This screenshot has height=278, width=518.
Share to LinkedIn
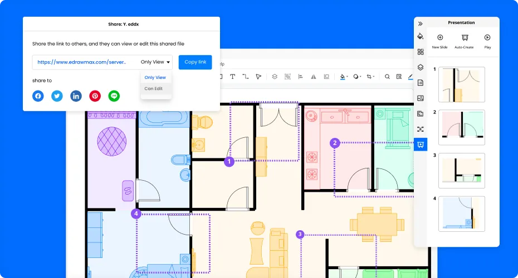76,96
